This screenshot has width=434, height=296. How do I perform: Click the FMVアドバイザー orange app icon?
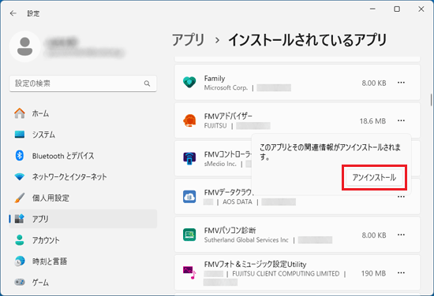(189, 120)
